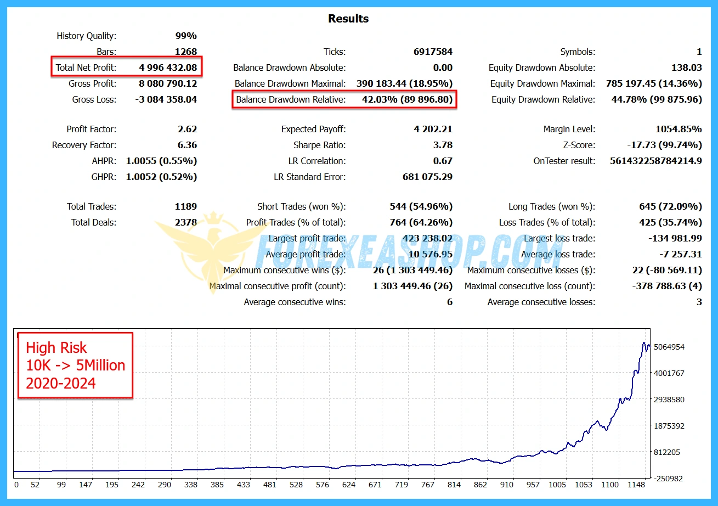This screenshot has height=506, width=718.
Task: Click the Recovery Factor value 6.36
Action: coord(186,145)
